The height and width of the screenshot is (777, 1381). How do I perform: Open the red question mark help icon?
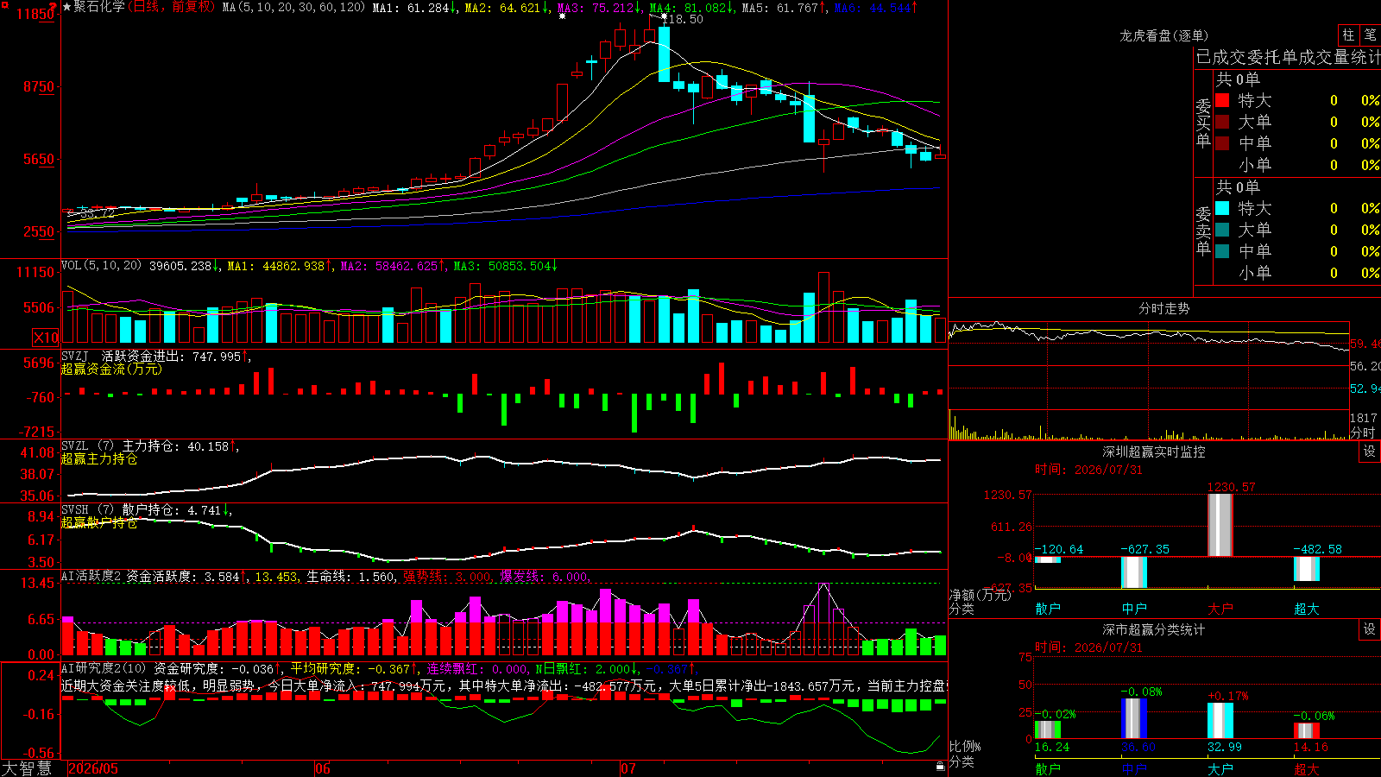[54, 5]
